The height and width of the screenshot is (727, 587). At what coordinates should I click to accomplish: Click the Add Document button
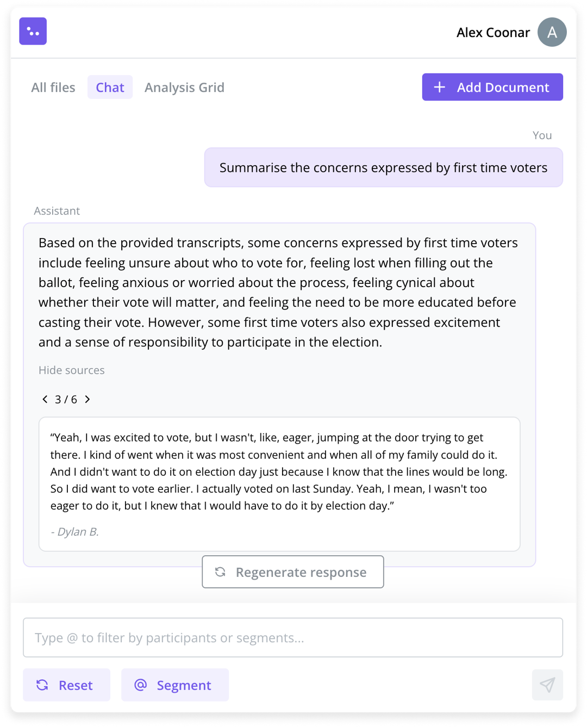[492, 87]
